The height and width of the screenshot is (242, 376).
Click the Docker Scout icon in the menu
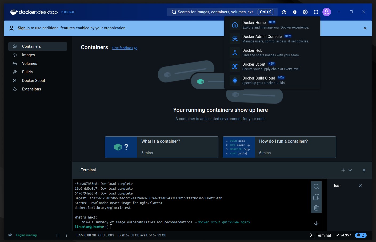[235, 66]
